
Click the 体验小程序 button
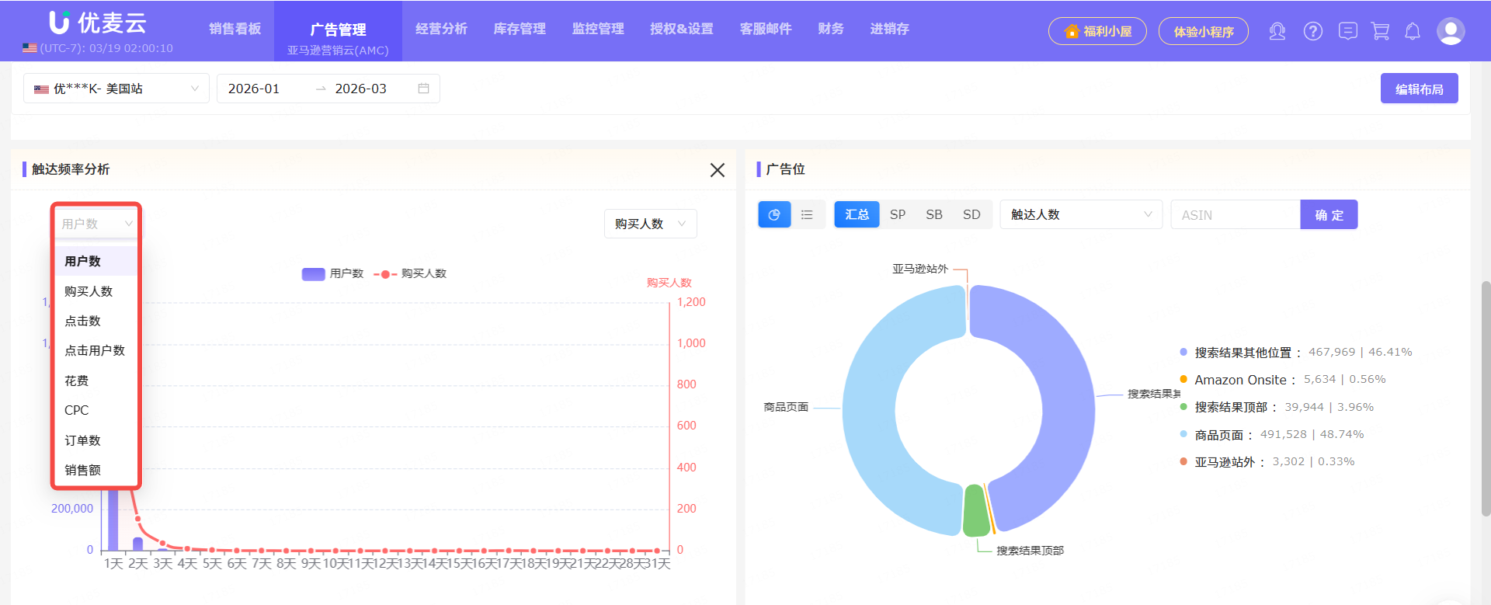(x=1204, y=31)
